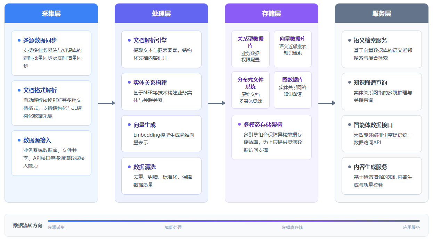Select the 多源采集 flow stage label
Viewport: 433px width, 239px height.
(56, 228)
